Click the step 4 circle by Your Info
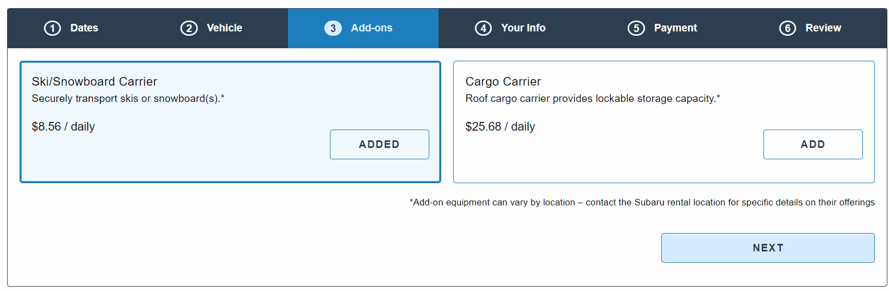 [483, 28]
